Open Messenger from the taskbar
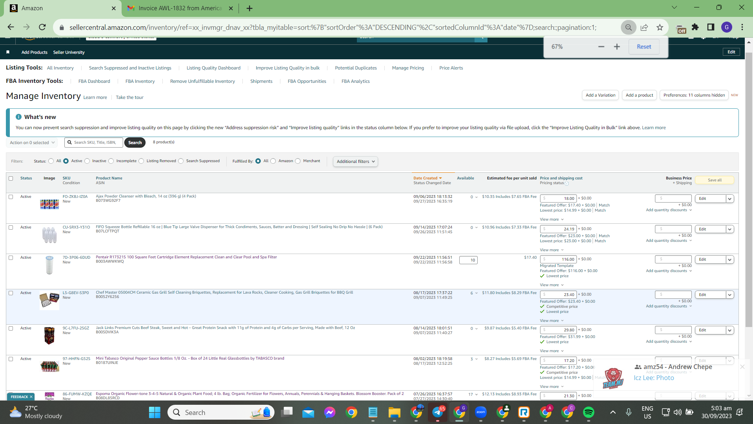753x424 pixels. pyautogui.click(x=330, y=412)
